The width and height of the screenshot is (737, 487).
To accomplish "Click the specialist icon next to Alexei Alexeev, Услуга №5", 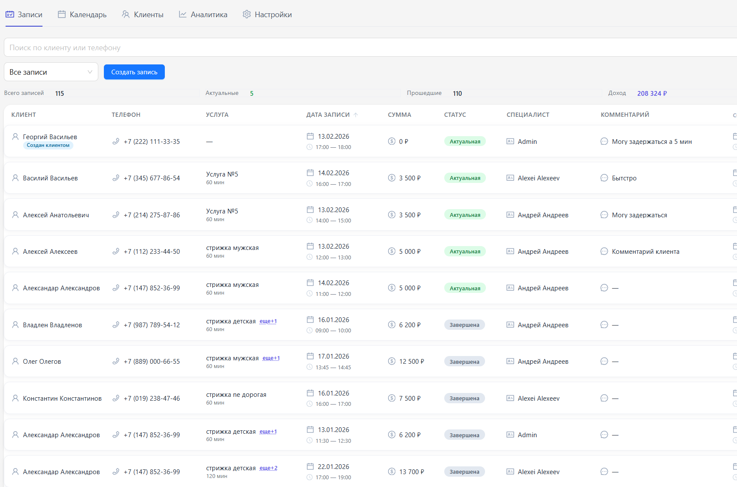I will (x=510, y=178).
